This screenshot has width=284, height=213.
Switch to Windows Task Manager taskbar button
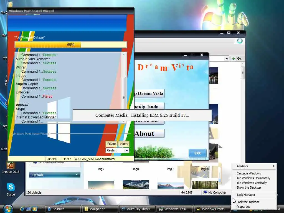pos(175,209)
